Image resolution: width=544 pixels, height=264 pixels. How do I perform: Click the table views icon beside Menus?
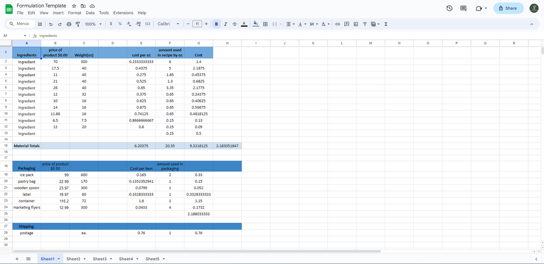click(x=40, y=24)
